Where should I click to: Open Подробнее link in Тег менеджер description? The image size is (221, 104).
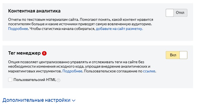(72, 71)
